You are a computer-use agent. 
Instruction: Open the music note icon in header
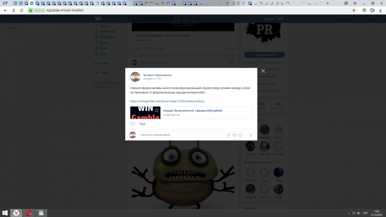(x=191, y=19)
